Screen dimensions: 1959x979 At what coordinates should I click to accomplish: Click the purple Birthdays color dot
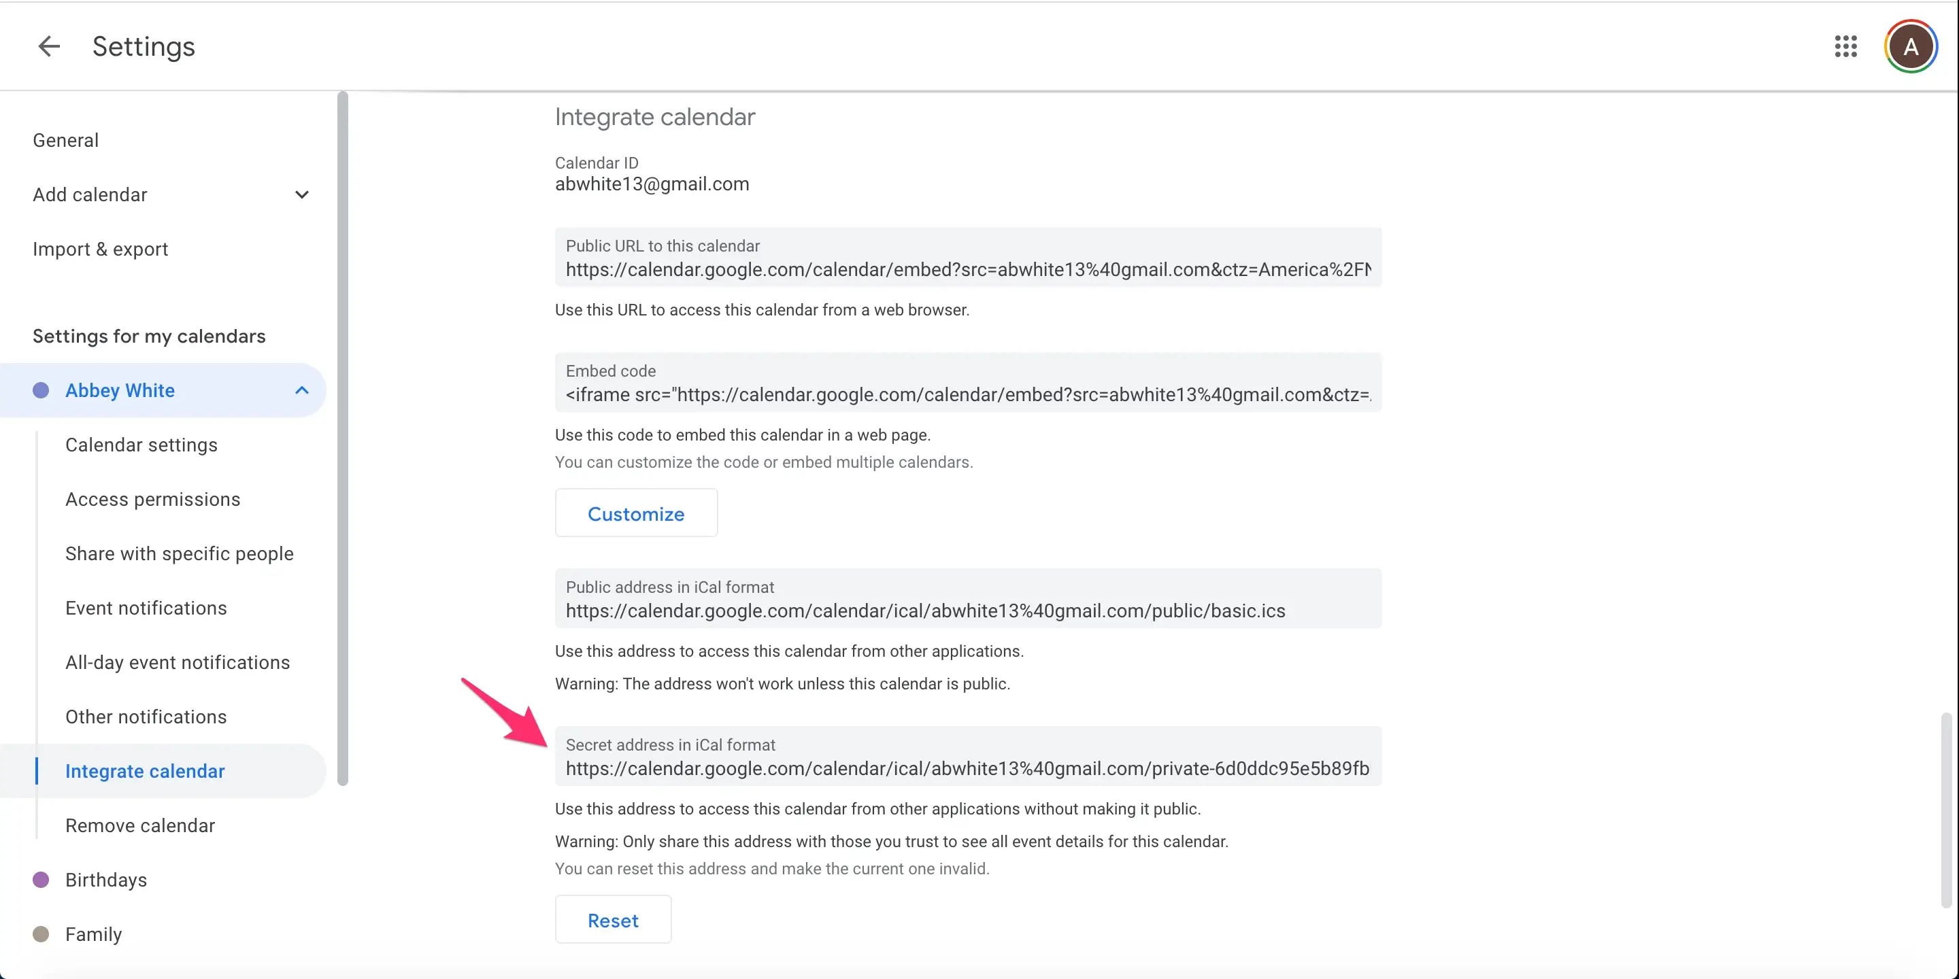41,880
